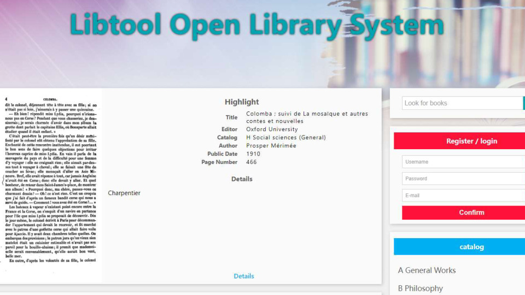Image resolution: width=525 pixels, height=295 pixels.
Task: Click the Look for books search field
Action: (x=463, y=103)
